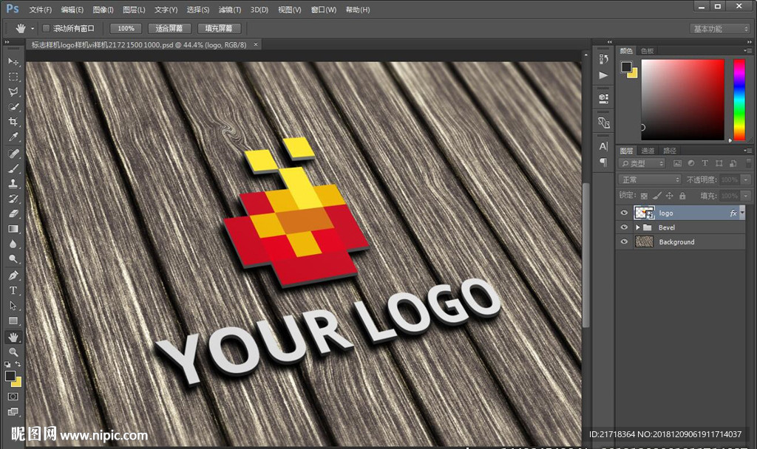This screenshot has height=449, width=757.
Task: Click the toolbox foreground color swatch
Action: pyautogui.click(x=10, y=376)
